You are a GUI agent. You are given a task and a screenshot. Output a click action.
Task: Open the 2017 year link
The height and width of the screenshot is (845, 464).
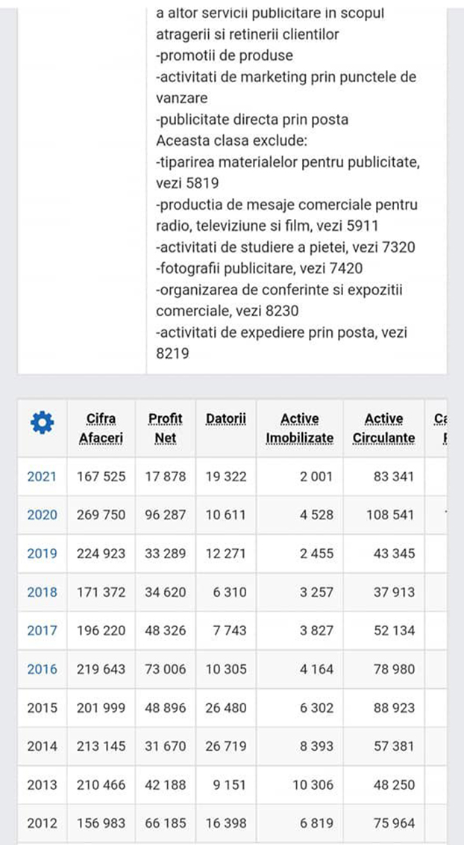[x=42, y=631]
